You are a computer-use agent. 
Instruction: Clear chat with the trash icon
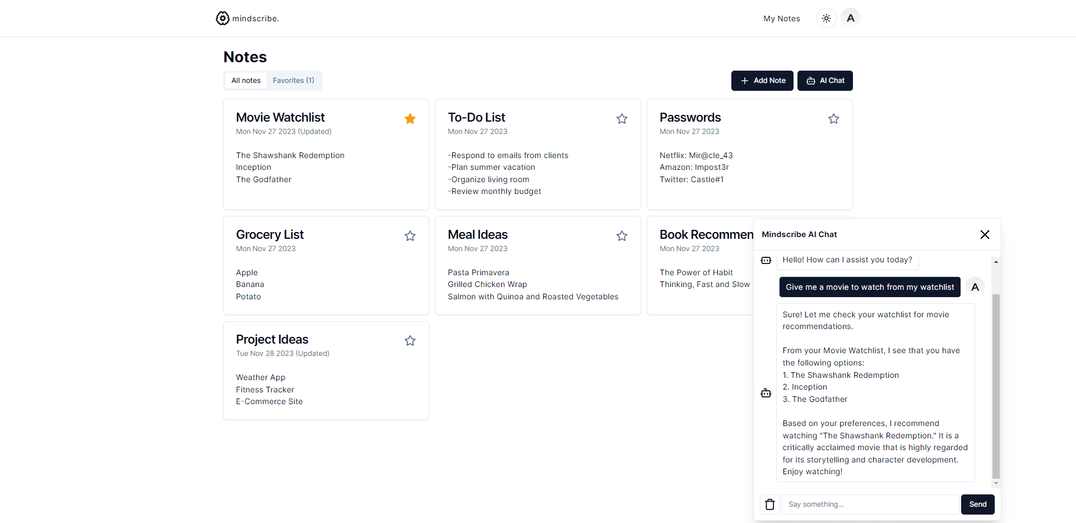click(x=770, y=505)
